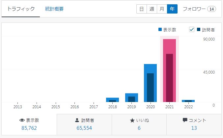Screen dimensions: 223x138
Task: Select the 月 period button
Action: (162, 9)
